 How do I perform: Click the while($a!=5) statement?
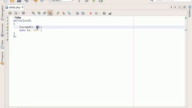[22, 21]
